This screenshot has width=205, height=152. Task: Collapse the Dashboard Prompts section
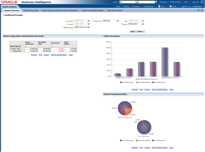click(4, 15)
